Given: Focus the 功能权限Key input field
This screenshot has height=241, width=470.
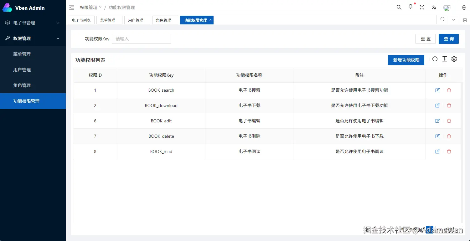Looking at the screenshot, I should (x=142, y=39).
